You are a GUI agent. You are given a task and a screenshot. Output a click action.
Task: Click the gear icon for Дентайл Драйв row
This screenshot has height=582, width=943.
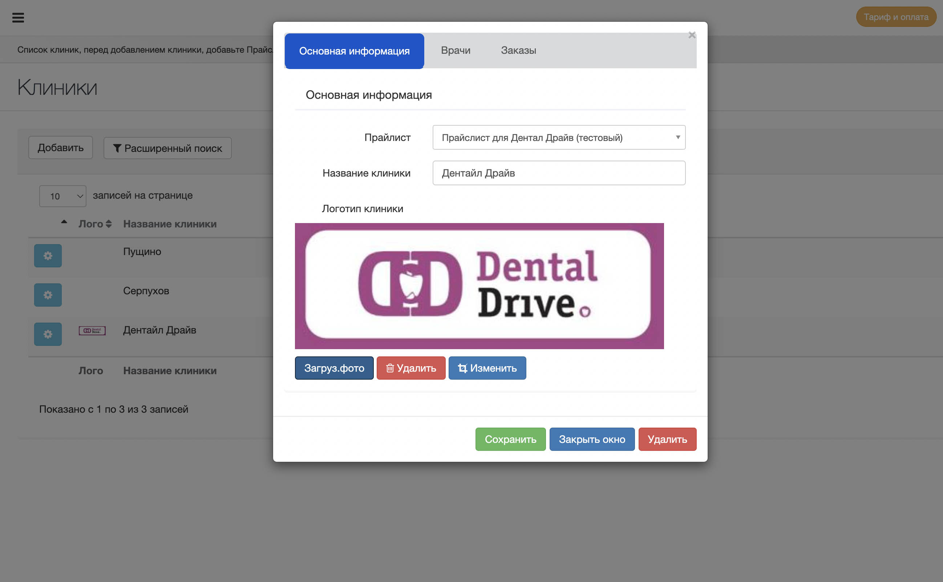pyautogui.click(x=48, y=334)
